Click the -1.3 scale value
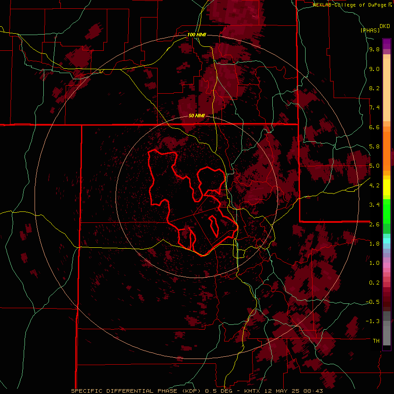Viewport: 394px width, 394px height. (373, 321)
